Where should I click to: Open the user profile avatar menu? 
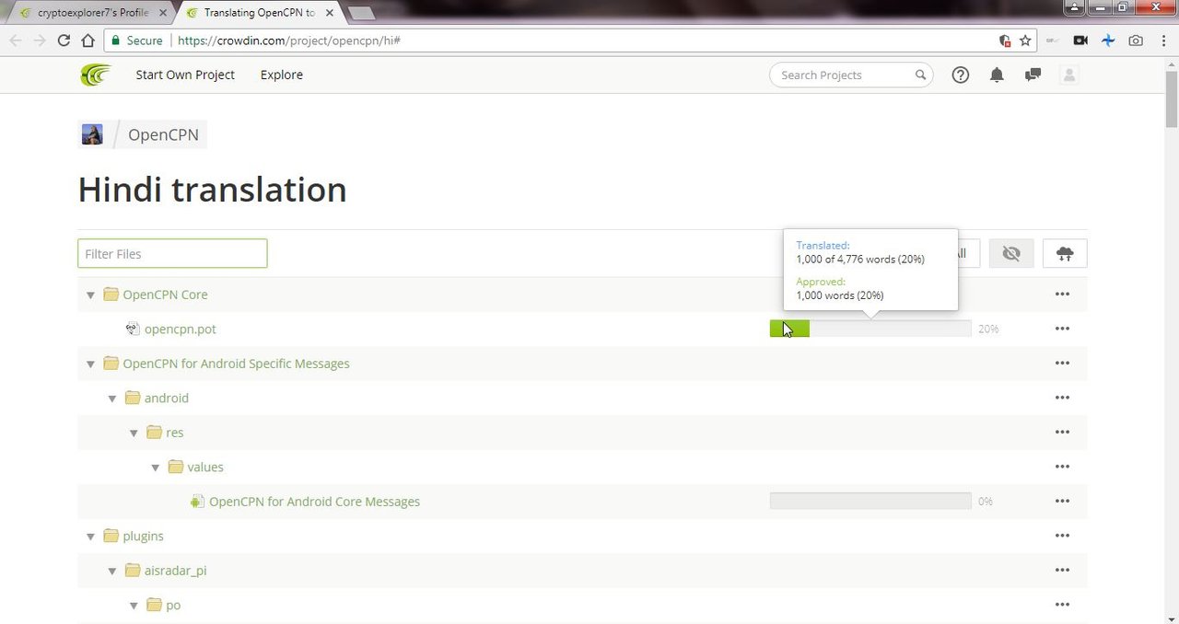[x=1069, y=75]
